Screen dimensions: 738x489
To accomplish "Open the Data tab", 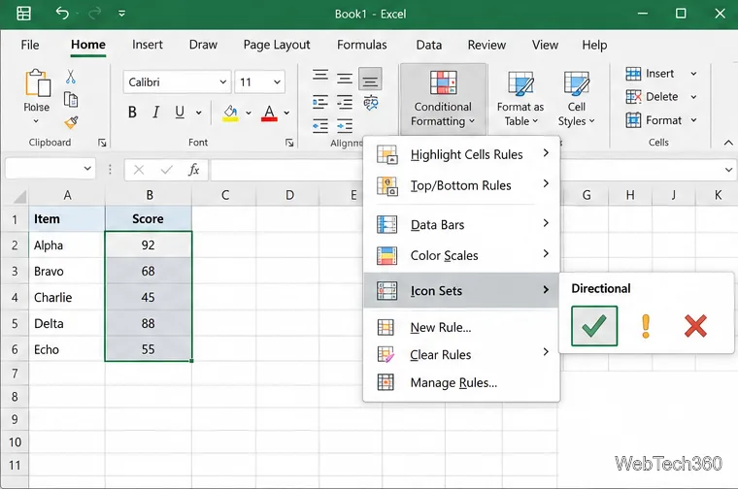I will pyautogui.click(x=429, y=45).
